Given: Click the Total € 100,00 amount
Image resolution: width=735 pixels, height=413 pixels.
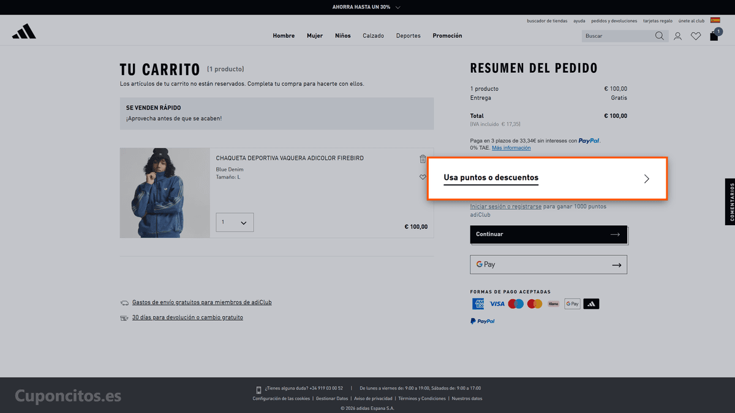Looking at the screenshot, I should pyautogui.click(x=616, y=116).
